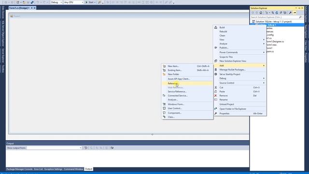Expand the Analyze submenu in context menu
The image size is (309, 174).
point(240,43)
